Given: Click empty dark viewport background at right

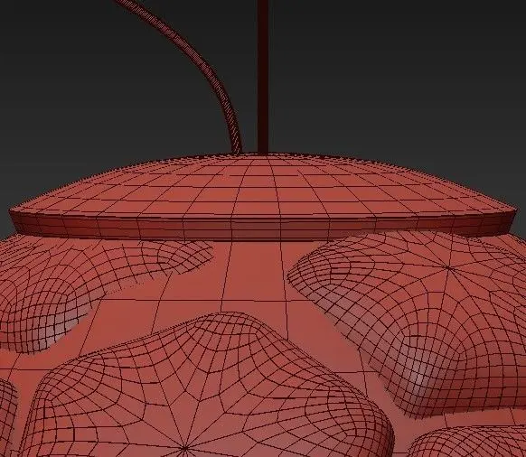Looking at the screenshot, I should 402,84.
